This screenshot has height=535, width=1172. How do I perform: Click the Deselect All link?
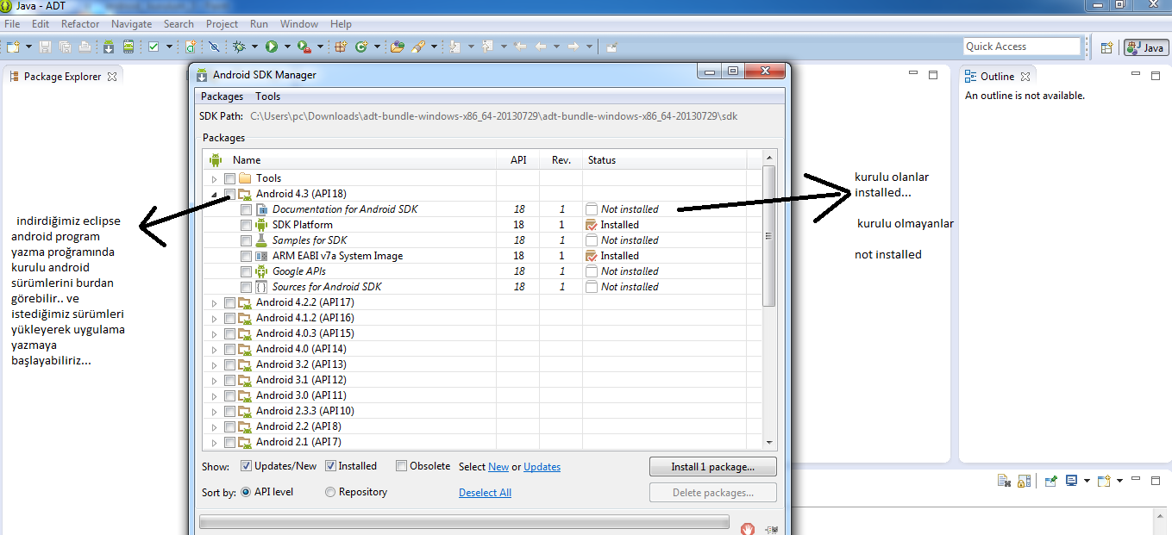coord(485,493)
